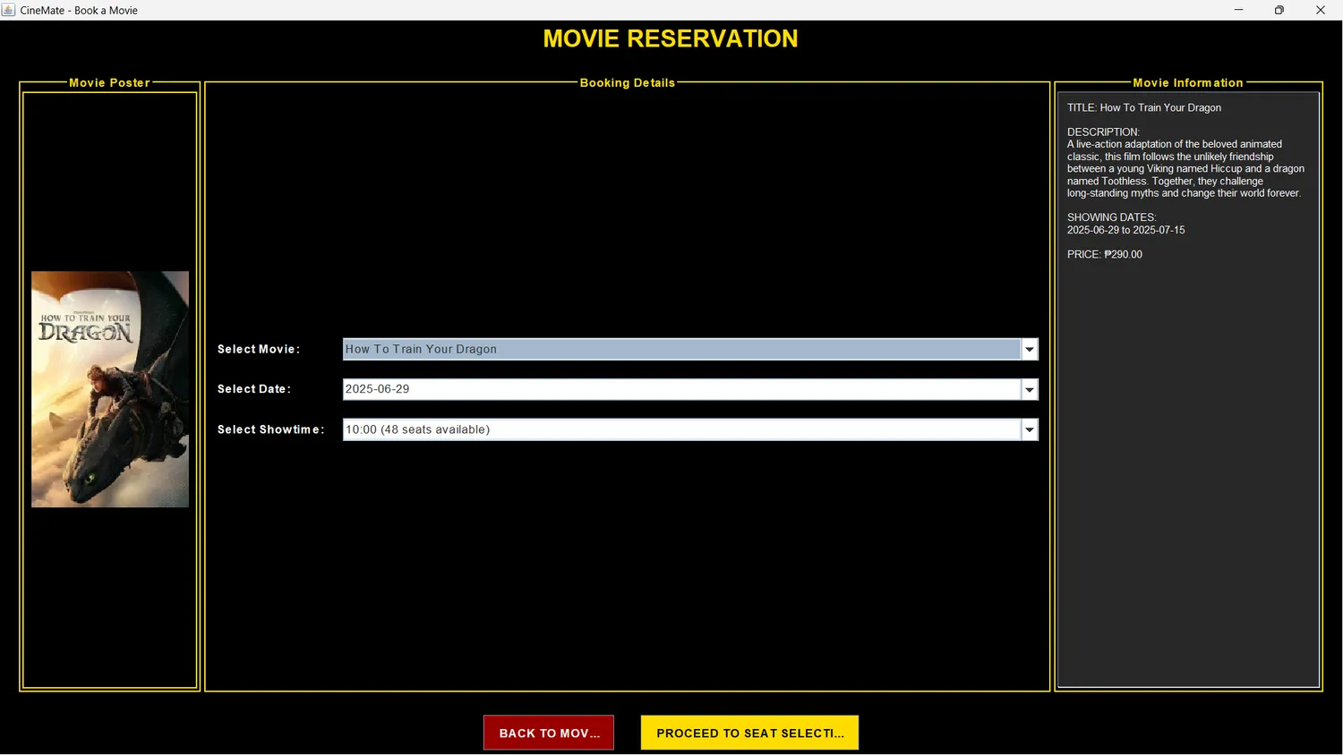Viewport: 1343px width, 755px height.
Task: Click the Movie Information panel title
Action: [x=1188, y=82]
